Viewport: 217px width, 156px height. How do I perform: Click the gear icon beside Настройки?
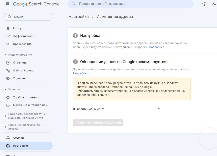pyautogui.click(x=8, y=146)
